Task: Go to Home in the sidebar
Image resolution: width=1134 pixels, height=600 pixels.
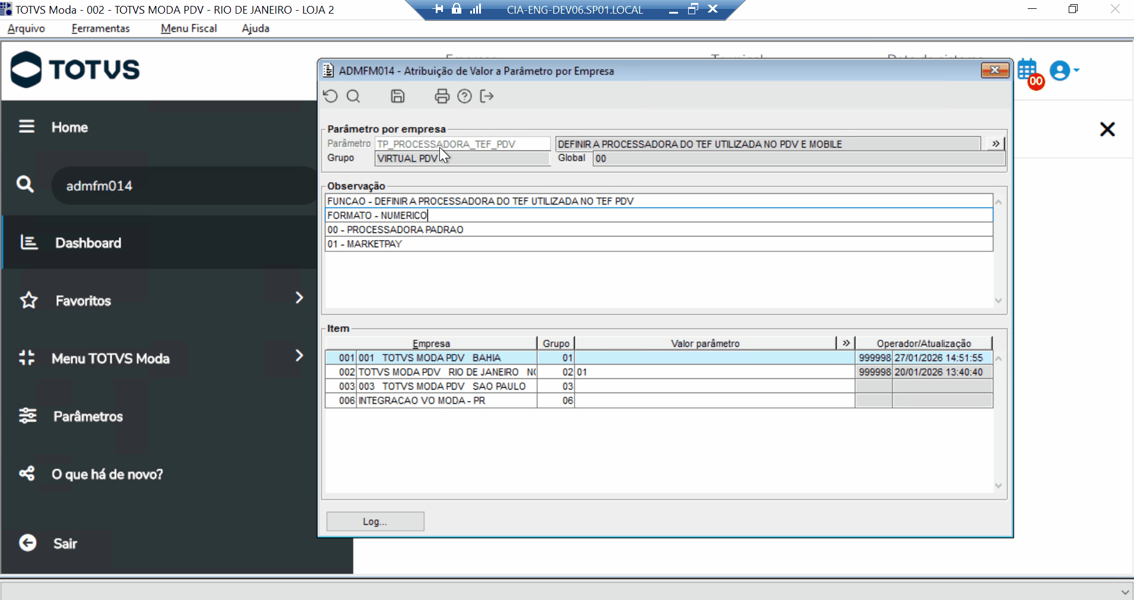Action: point(69,127)
